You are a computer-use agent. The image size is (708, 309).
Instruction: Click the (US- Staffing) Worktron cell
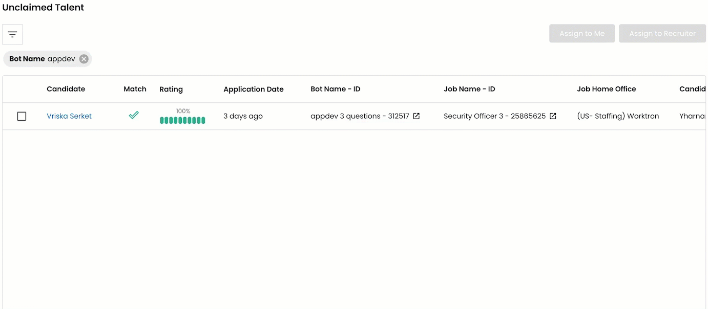point(618,116)
